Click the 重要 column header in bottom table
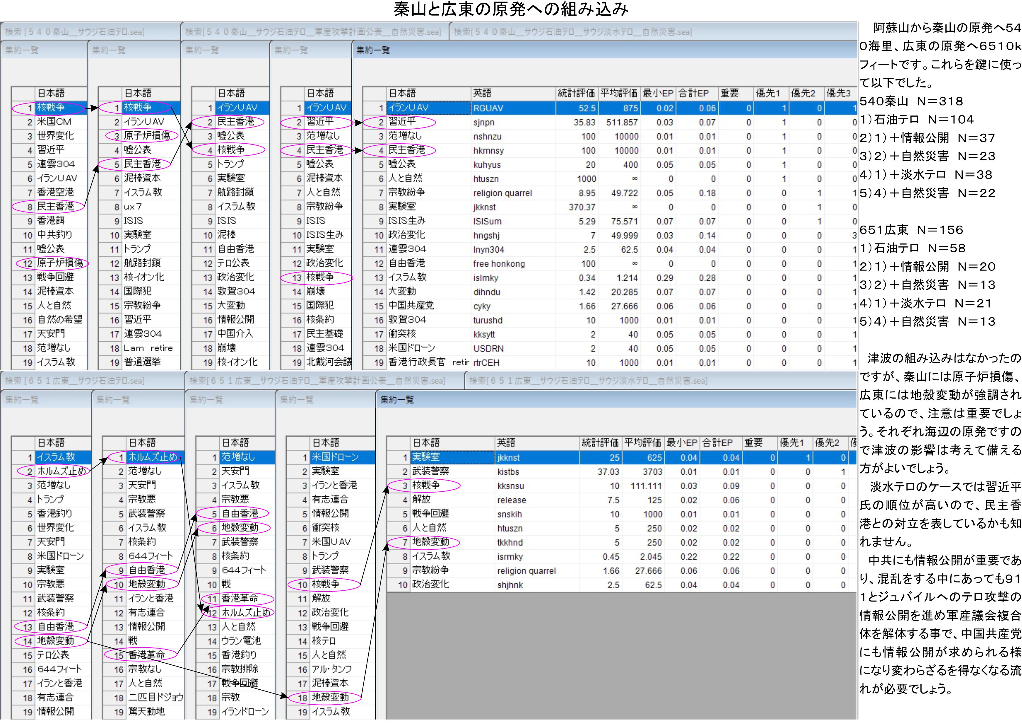1022x724 pixels. [753, 443]
